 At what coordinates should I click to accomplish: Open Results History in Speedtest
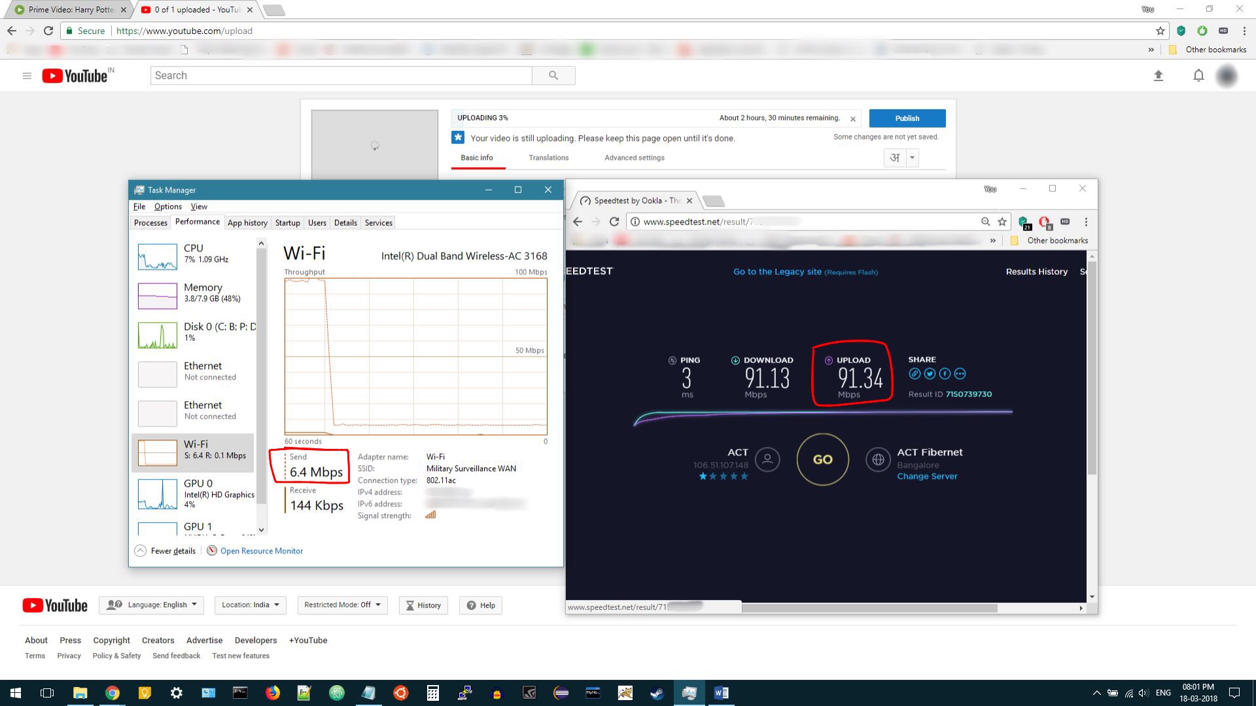[1037, 272]
